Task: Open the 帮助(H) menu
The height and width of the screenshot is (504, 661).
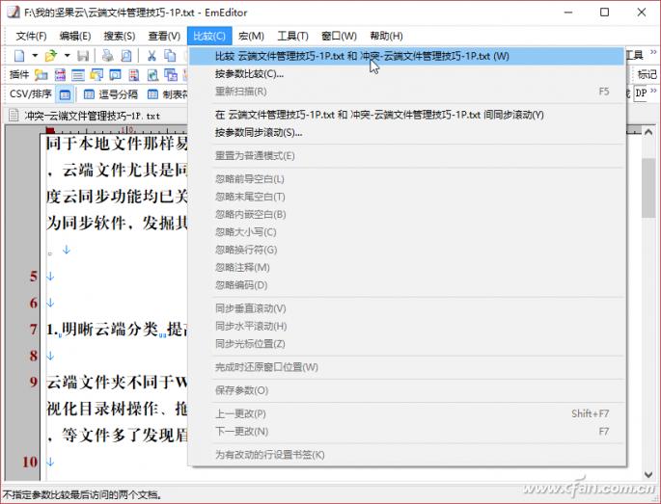Action: tap(386, 36)
